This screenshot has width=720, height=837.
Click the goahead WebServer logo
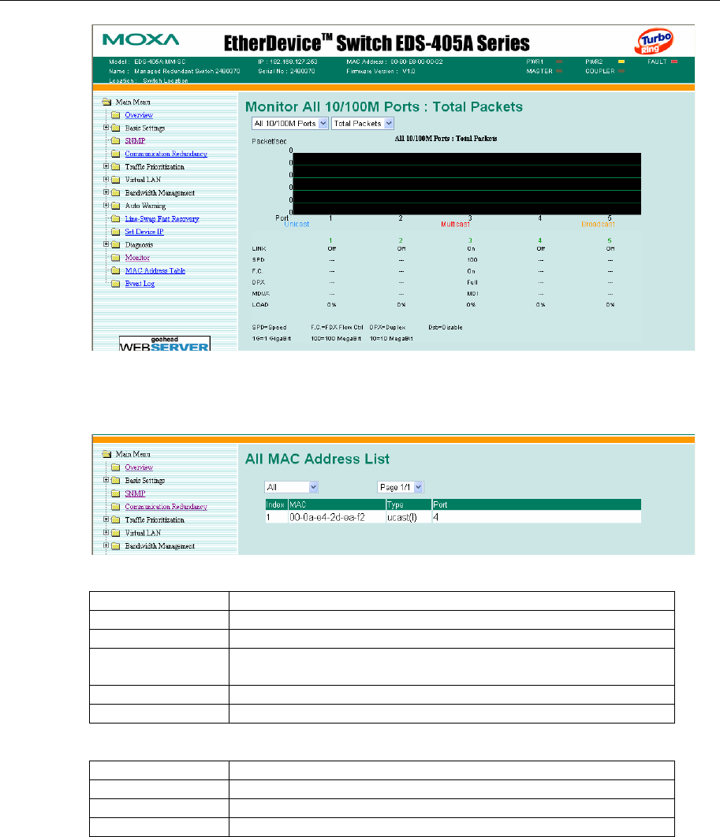tap(165, 344)
